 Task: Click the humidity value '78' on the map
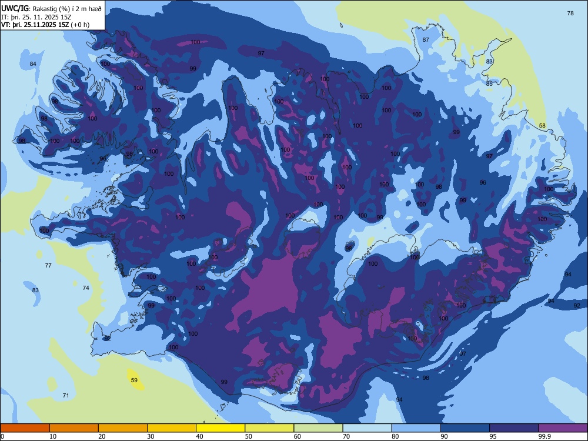[x=570, y=13]
